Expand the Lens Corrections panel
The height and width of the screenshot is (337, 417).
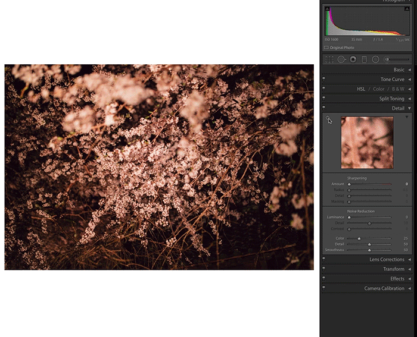410,260
